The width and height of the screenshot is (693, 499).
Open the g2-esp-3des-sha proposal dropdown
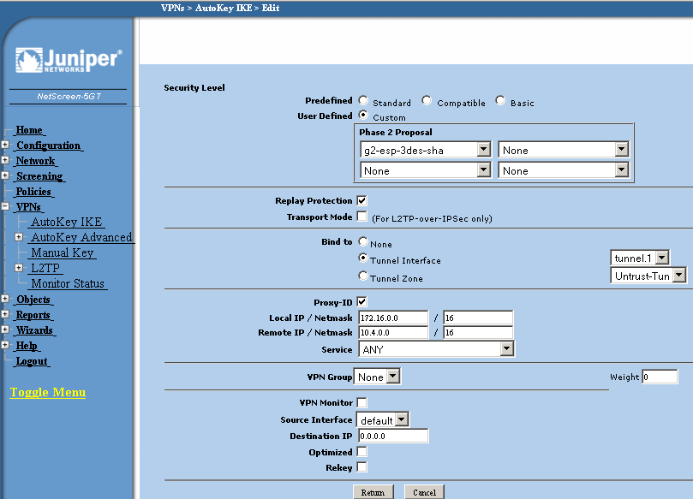[483, 150]
